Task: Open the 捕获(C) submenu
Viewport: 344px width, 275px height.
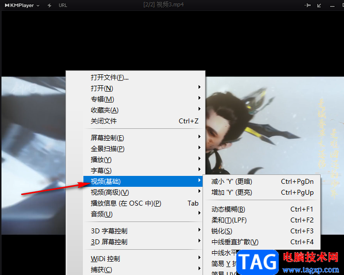Action: [x=144, y=270]
